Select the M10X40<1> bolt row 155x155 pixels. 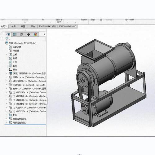click(27, 92)
